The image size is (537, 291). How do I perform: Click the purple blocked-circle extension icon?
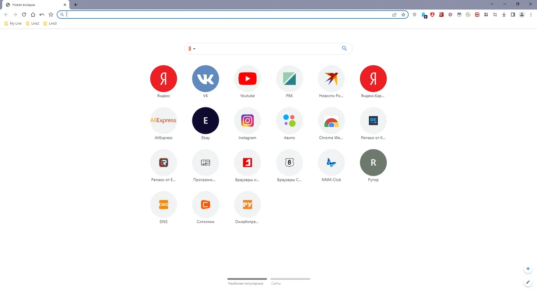tap(450, 14)
